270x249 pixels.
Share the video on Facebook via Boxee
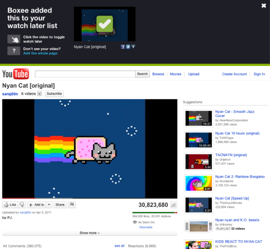pyautogui.click(x=123, y=47)
